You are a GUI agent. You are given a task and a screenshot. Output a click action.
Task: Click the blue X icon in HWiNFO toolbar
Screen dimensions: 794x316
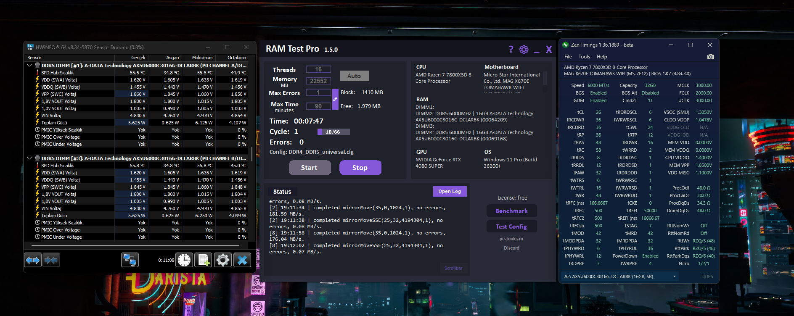[242, 260]
